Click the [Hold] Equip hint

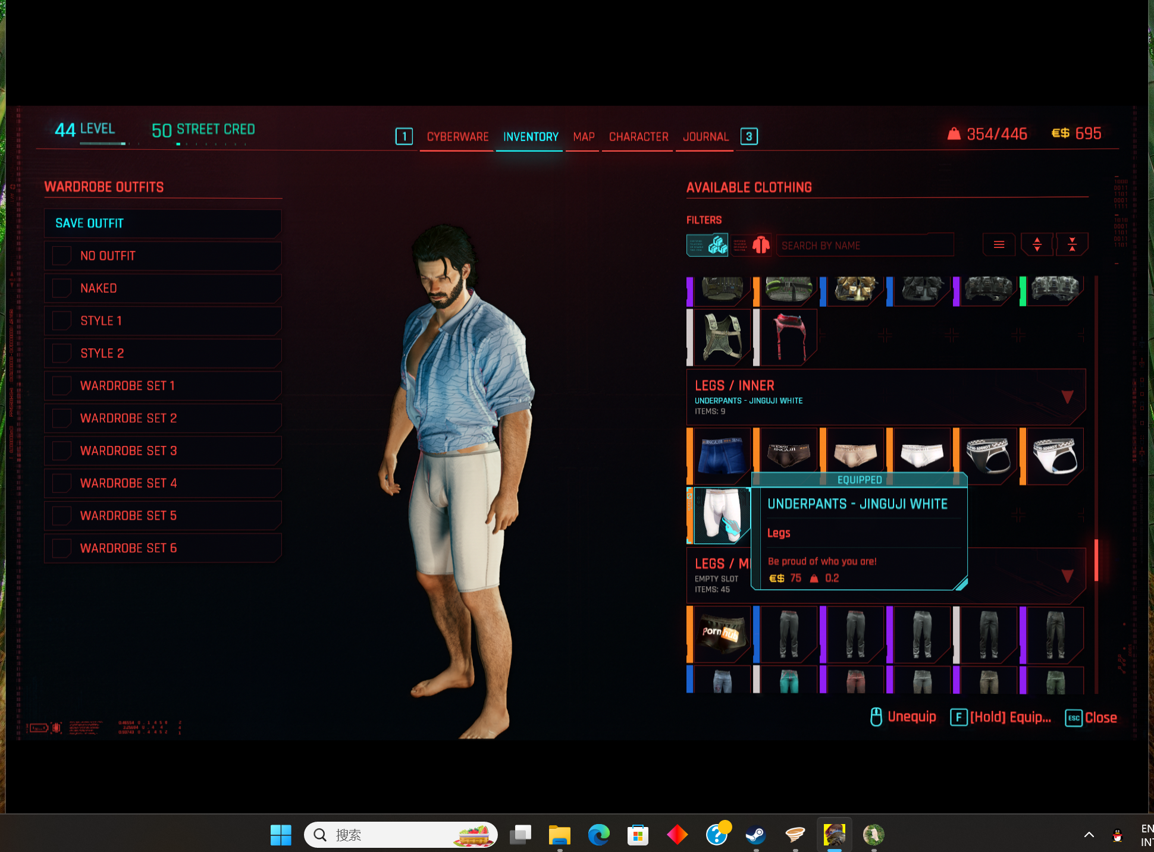[1001, 717]
